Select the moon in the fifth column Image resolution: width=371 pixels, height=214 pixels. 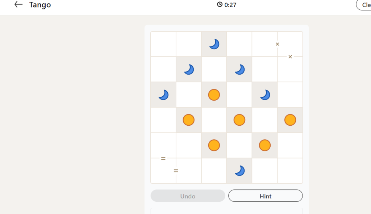[x=265, y=95]
